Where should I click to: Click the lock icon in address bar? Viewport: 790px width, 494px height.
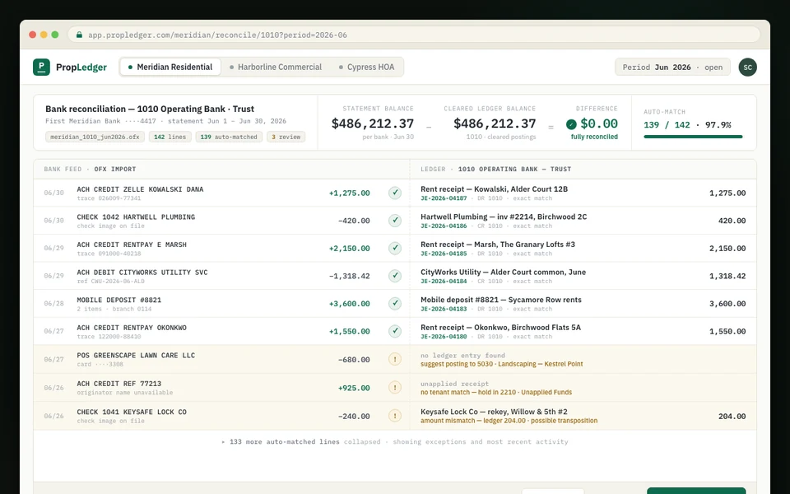pos(79,35)
